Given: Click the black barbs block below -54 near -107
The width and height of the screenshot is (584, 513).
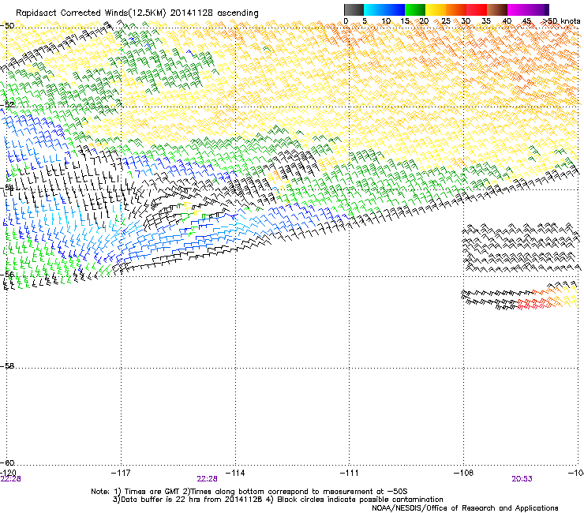Looking at the screenshot, I should coord(521,247).
